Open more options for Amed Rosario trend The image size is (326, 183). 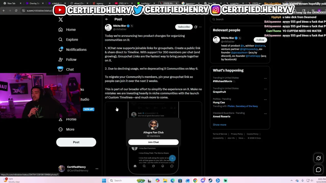265,114
